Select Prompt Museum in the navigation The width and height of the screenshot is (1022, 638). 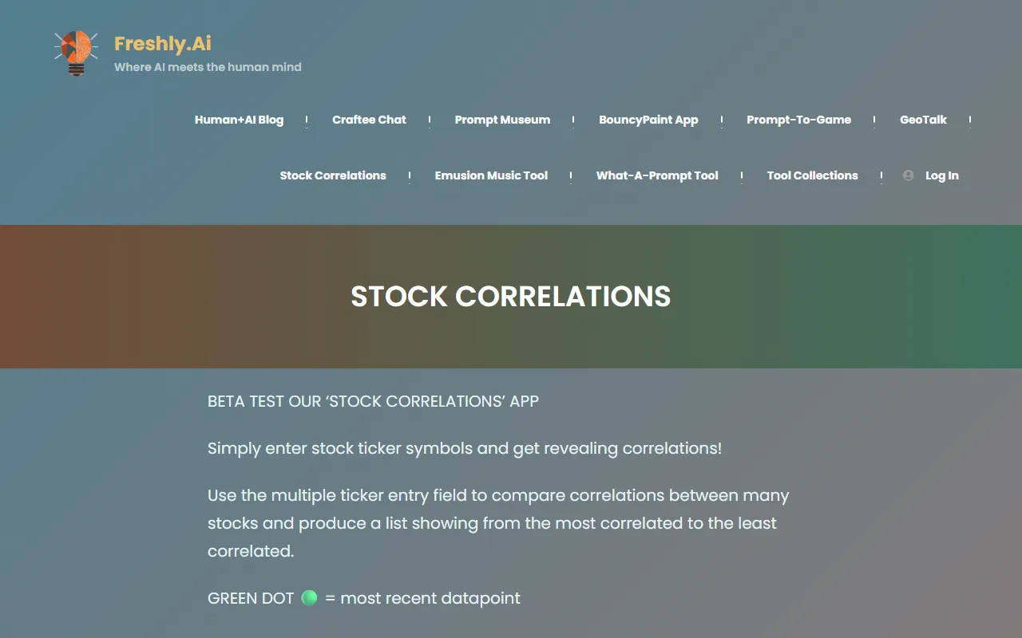502,120
